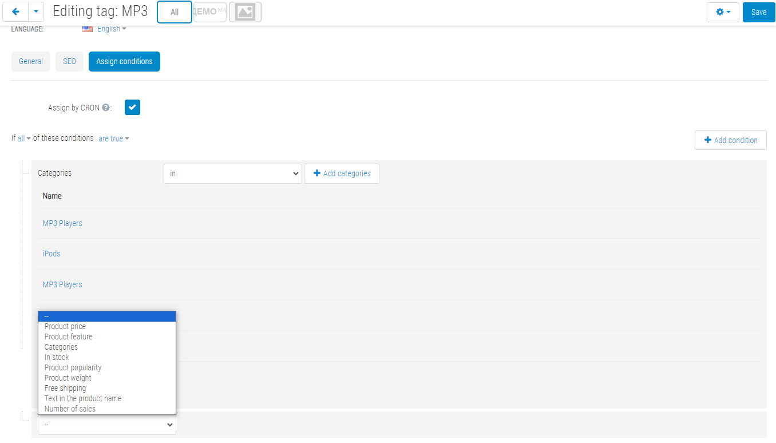Select the All storefronts button
Screen dimensions: 776x443
pos(175,12)
